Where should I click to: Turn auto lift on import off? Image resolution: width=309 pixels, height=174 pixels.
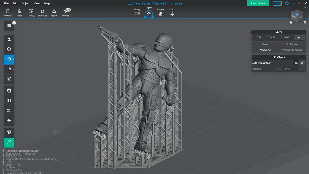(302, 63)
